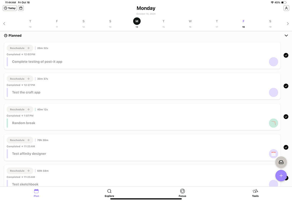Image resolution: width=292 pixels, height=201 pixels.
Task: Go to next week with right chevron
Action: [x=288, y=24]
